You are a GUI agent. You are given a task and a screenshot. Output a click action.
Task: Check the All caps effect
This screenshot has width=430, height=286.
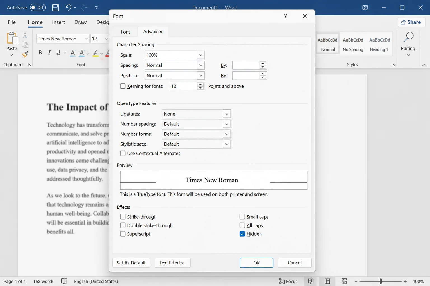[x=242, y=225]
